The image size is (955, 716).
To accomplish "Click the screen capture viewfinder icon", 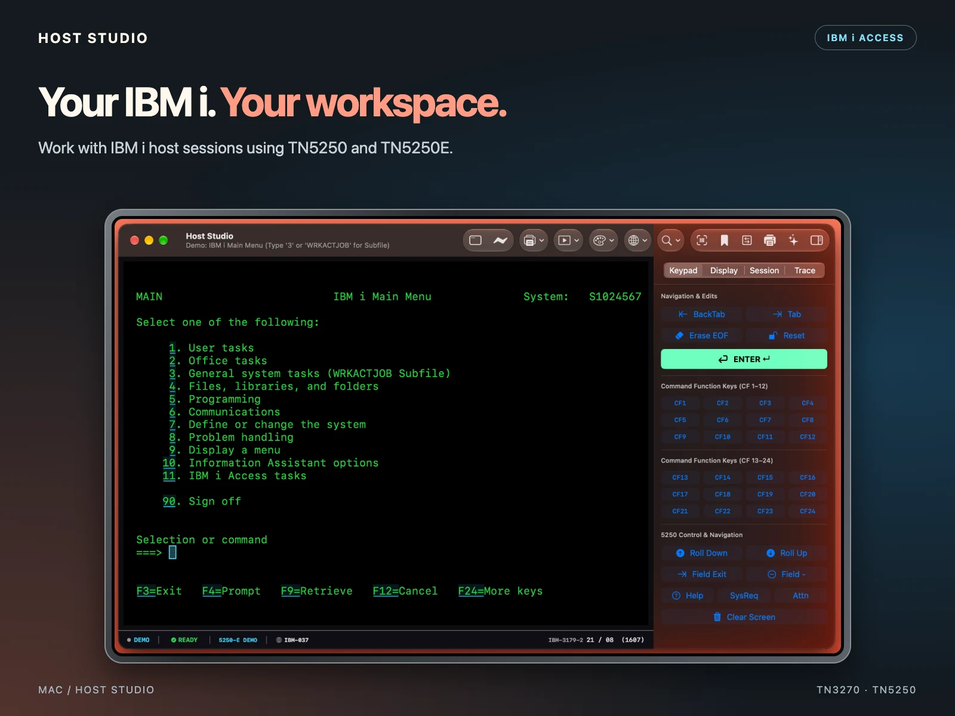I will point(702,240).
